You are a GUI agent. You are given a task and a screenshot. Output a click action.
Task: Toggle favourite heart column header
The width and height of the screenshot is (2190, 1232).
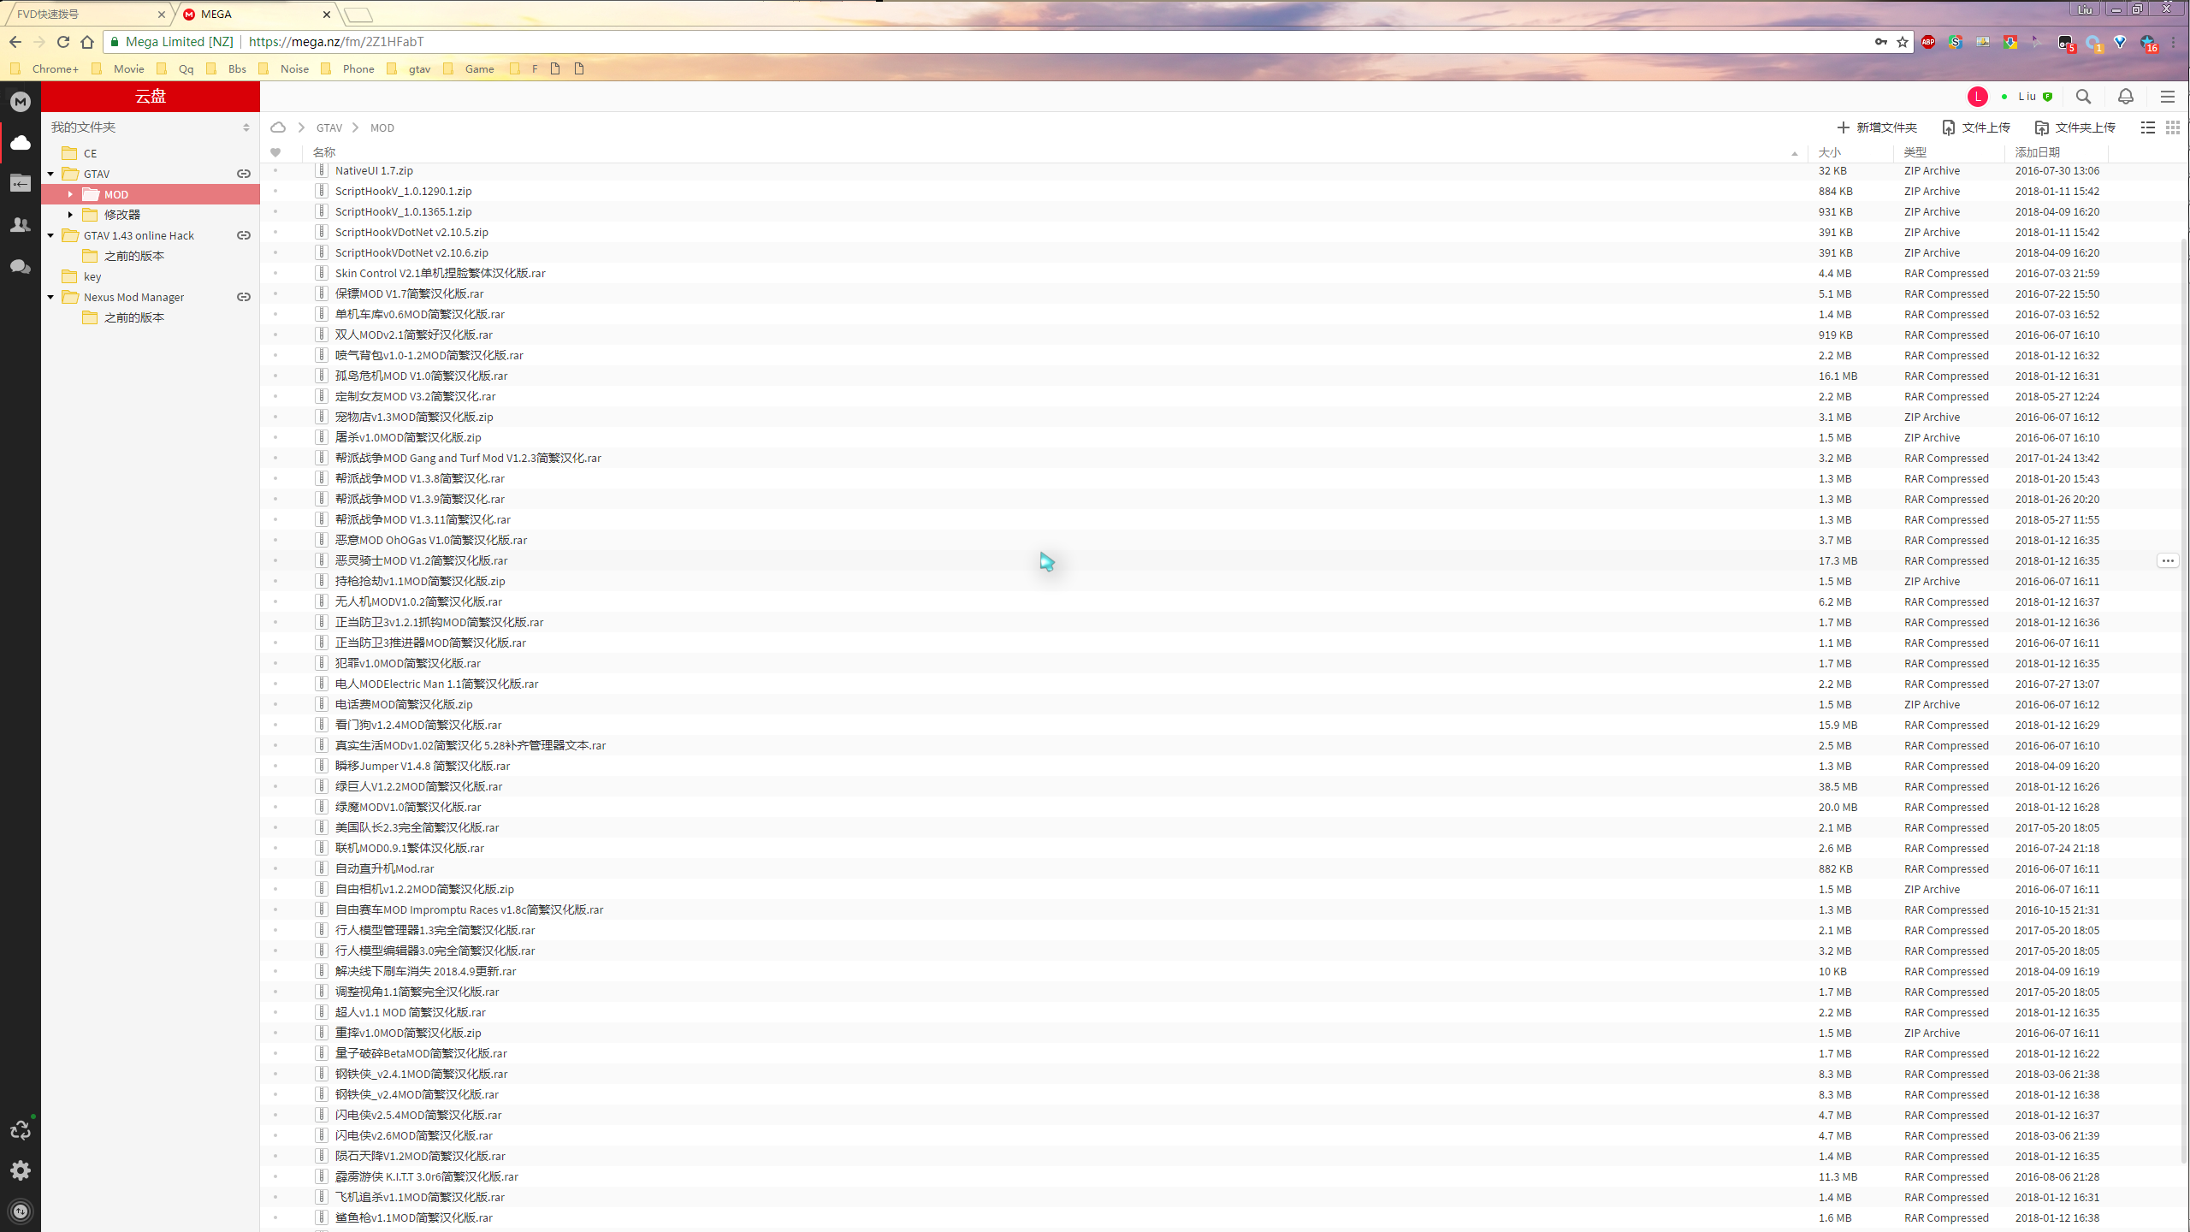pyautogui.click(x=275, y=152)
